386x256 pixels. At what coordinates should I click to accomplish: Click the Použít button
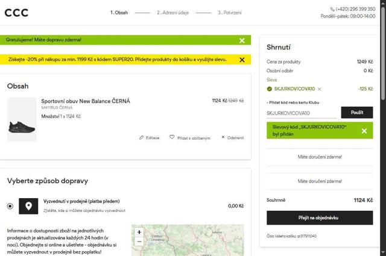pyautogui.click(x=356, y=113)
